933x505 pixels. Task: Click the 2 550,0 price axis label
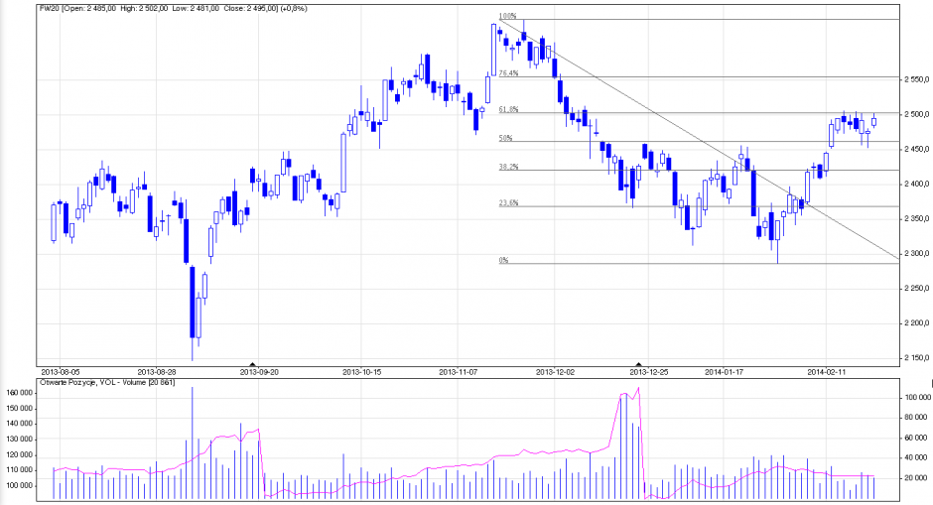coord(916,80)
